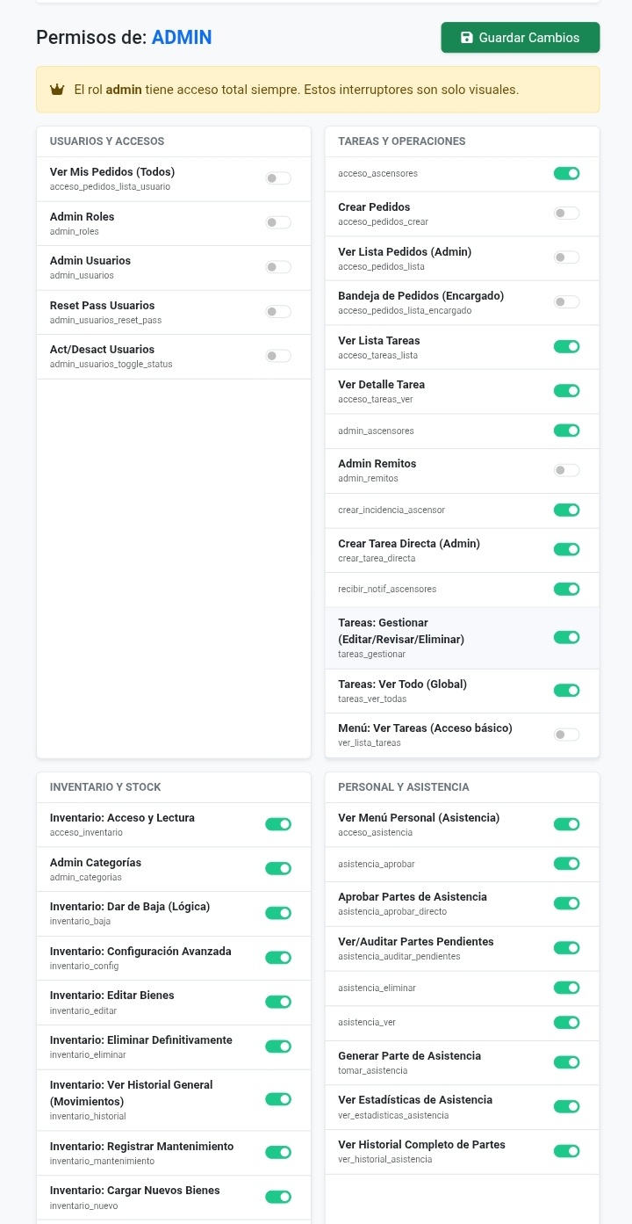Toggle Bandeja de Pedidos (Encargado) switch
Viewport: 632px width, 1224px height.
pos(566,302)
